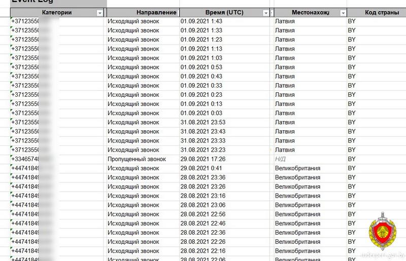Select Великобритания cell in the 0:41 row
Screen dimensions: 406x261
pos(297,168)
